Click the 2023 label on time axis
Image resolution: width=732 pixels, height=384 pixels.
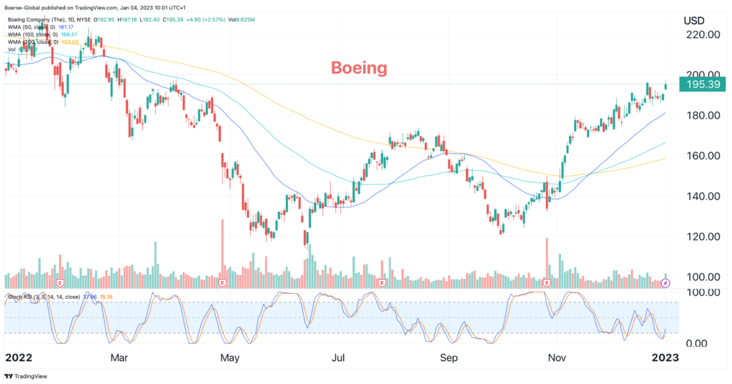click(x=666, y=358)
